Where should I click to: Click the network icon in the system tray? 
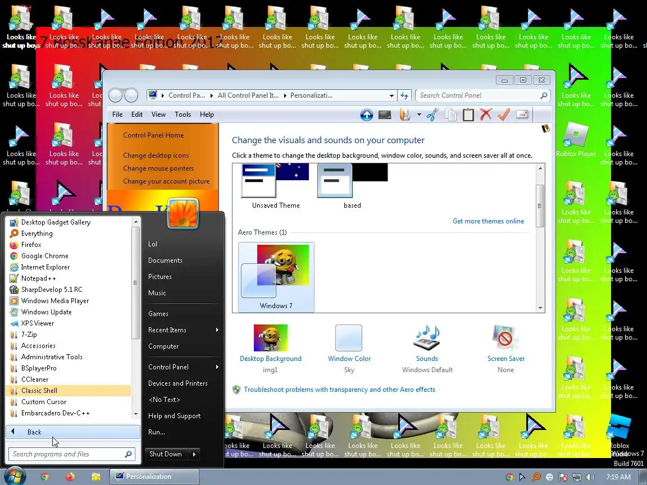tap(576, 477)
